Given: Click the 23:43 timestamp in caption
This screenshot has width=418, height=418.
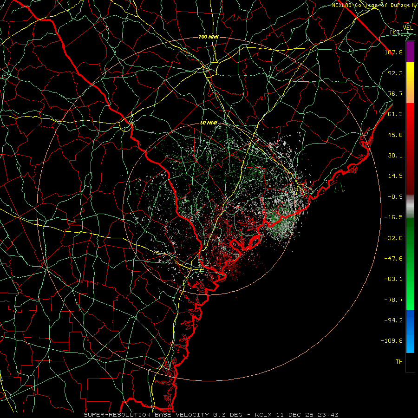Looking at the screenshot, I should click(x=329, y=415).
